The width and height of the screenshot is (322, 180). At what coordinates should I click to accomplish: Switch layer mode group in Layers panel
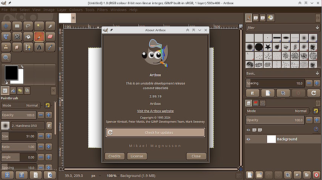(316, 111)
